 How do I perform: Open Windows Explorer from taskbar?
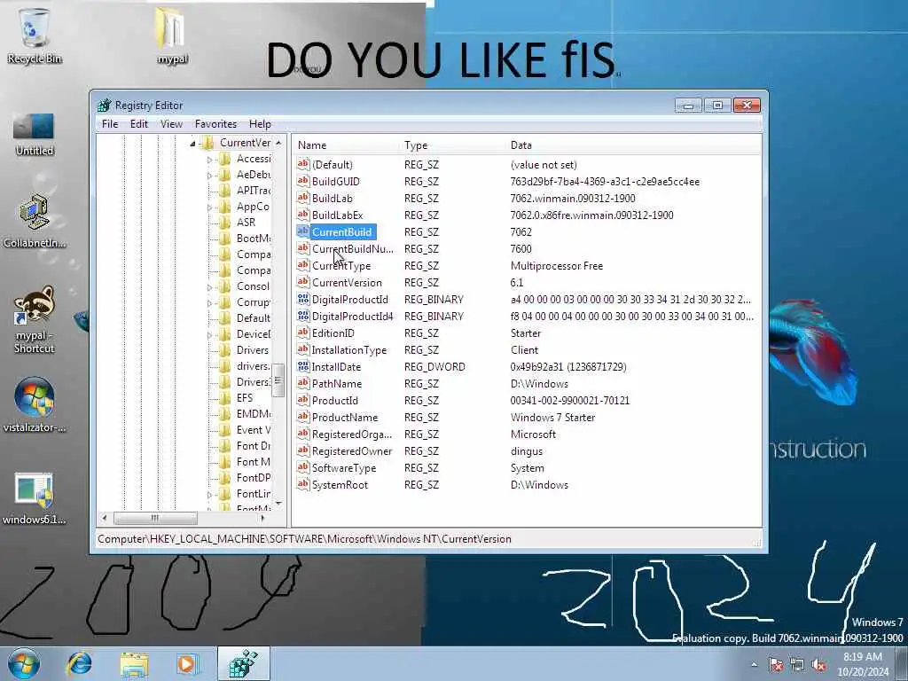(135, 663)
